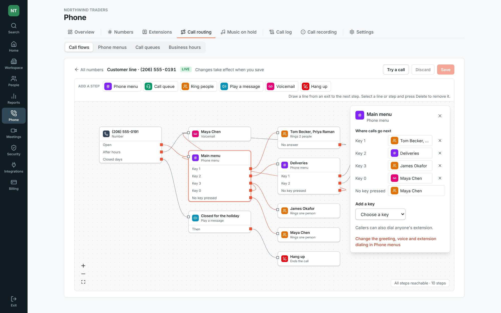Open Meetings section
This screenshot has width=501, height=313.
(x=14, y=133)
